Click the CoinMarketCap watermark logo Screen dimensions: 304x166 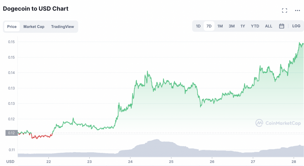278,123
